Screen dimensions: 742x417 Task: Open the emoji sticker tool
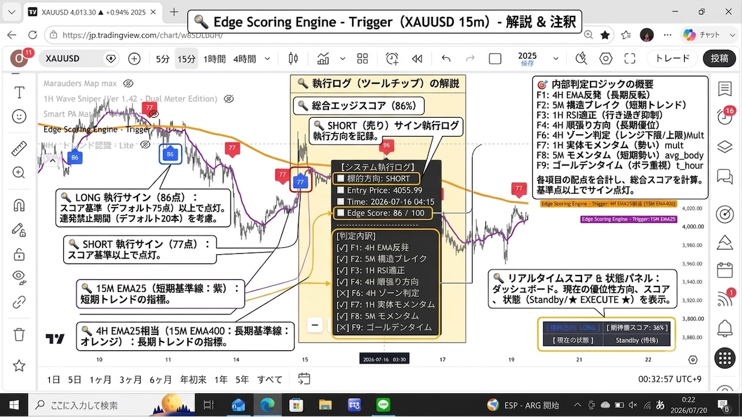19,116
